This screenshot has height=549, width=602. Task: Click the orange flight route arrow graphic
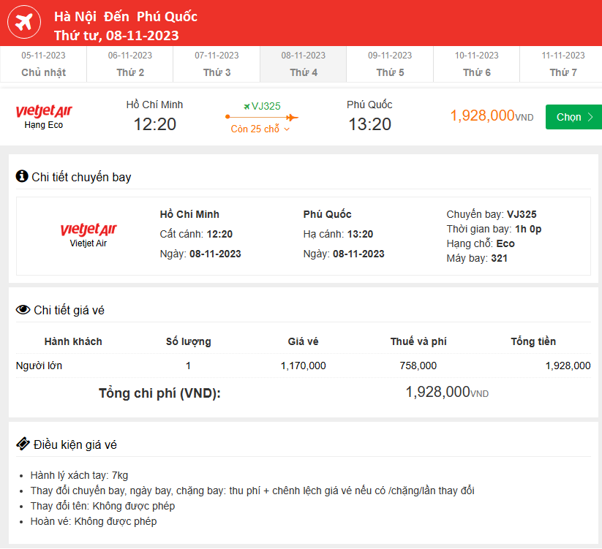[x=261, y=117]
